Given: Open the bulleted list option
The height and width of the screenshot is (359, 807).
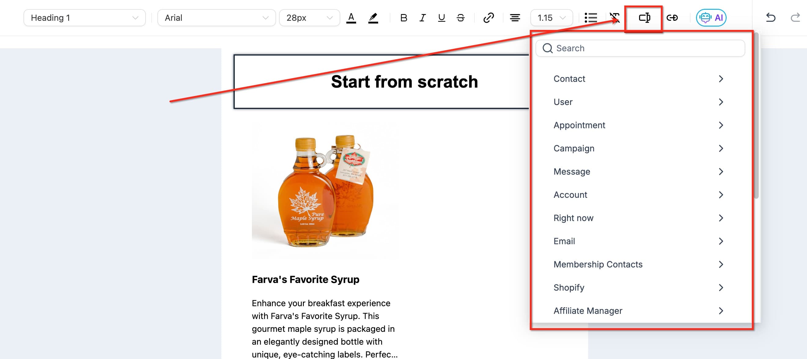Looking at the screenshot, I should [x=591, y=18].
